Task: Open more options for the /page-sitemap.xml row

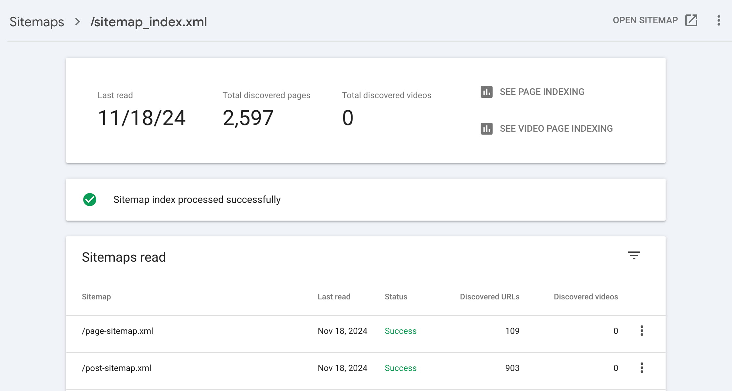Action: point(642,331)
